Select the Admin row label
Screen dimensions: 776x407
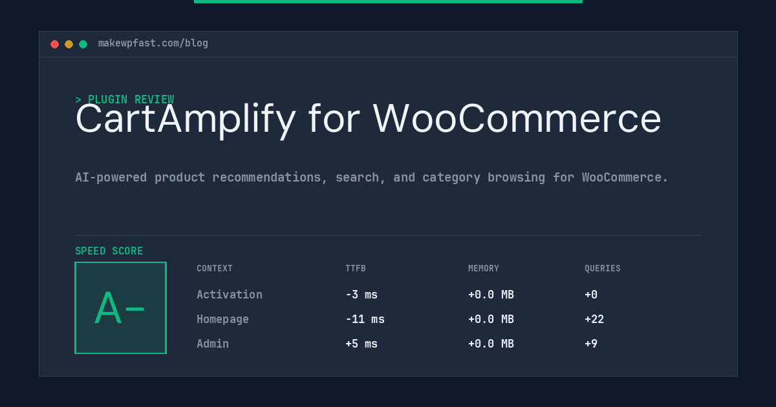pyautogui.click(x=213, y=344)
